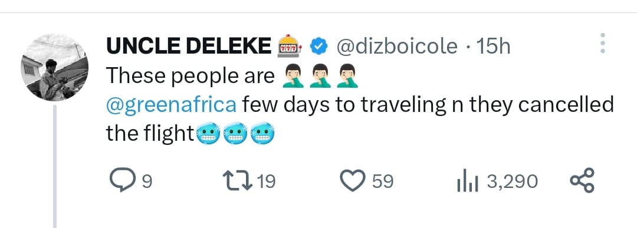Screen dimensions: 637x228
Task: Retweet the post using the arrows icon
Action: coord(238,180)
